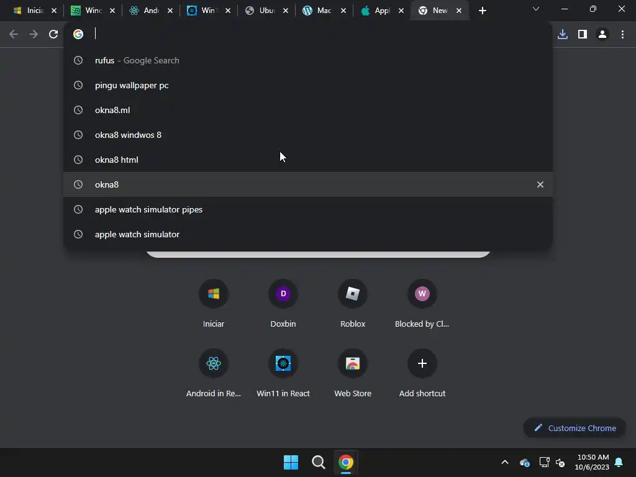Open the Blocked by Cl... shortcut
The image size is (636, 477).
422,302
